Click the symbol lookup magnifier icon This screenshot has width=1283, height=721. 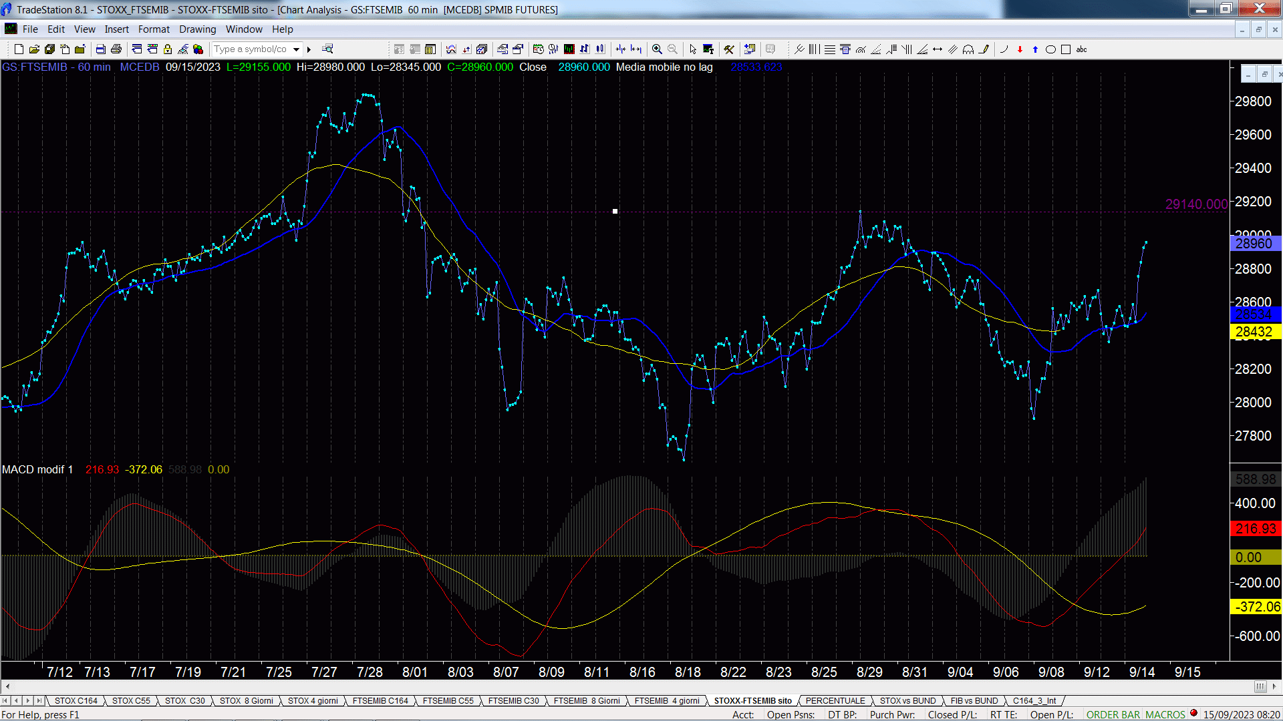[327, 49]
